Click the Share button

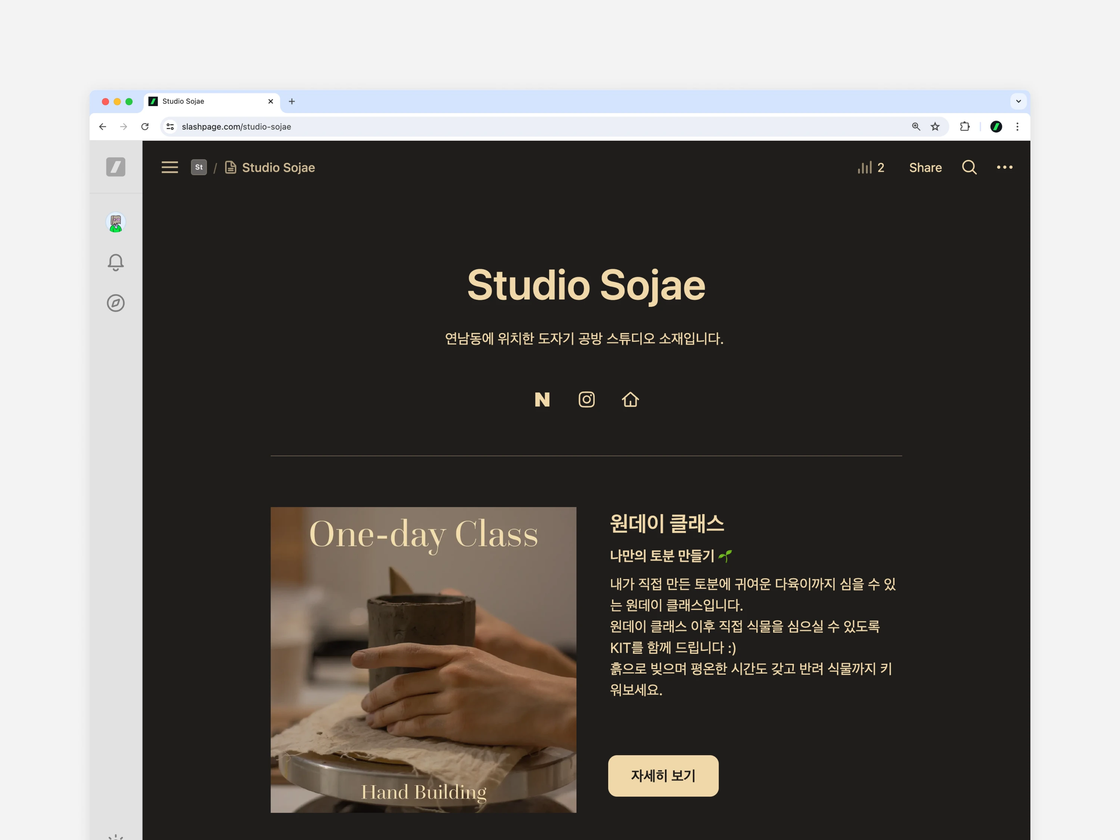tap(925, 168)
